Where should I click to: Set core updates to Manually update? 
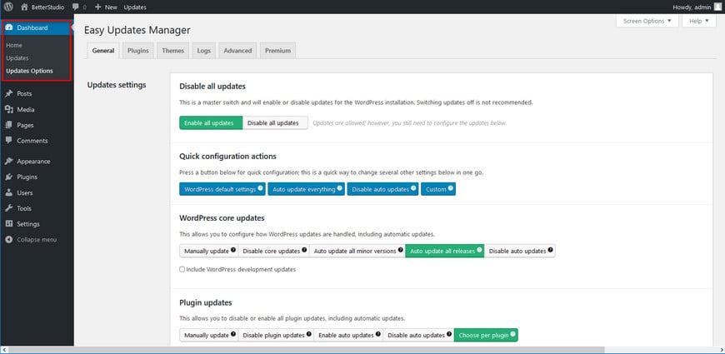(x=209, y=251)
